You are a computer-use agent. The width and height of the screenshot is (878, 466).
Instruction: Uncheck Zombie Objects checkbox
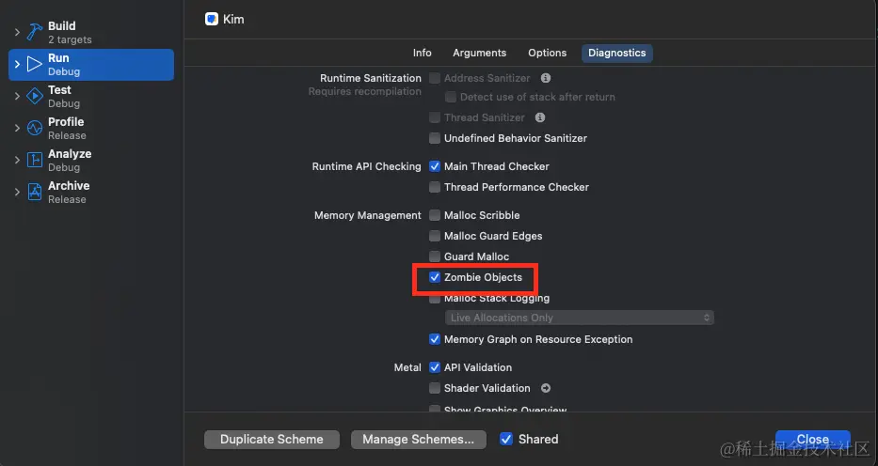pos(435,277)
